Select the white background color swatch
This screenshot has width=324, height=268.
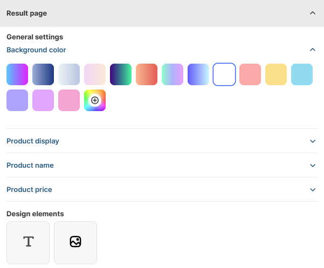pyautogui.click(x=224, y=74)
